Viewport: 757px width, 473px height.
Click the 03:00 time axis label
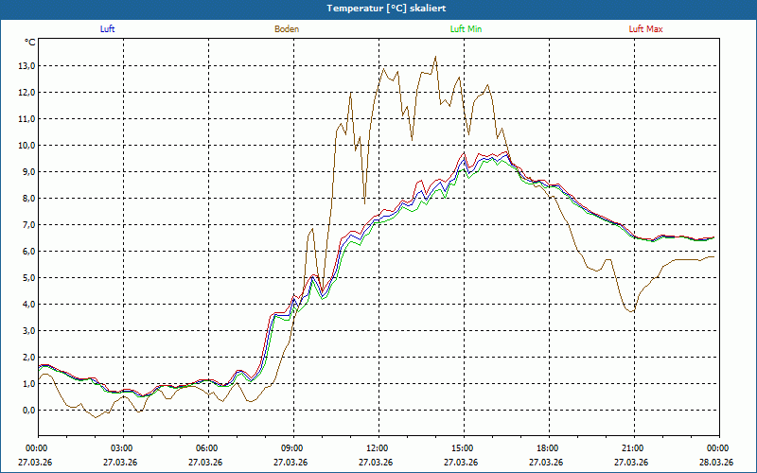(x=121, y=448)
